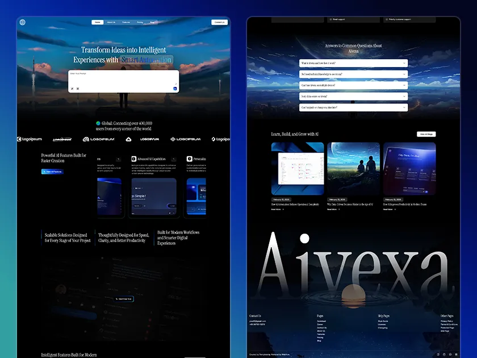Click the 404 Page footer link

pos(445,331)
